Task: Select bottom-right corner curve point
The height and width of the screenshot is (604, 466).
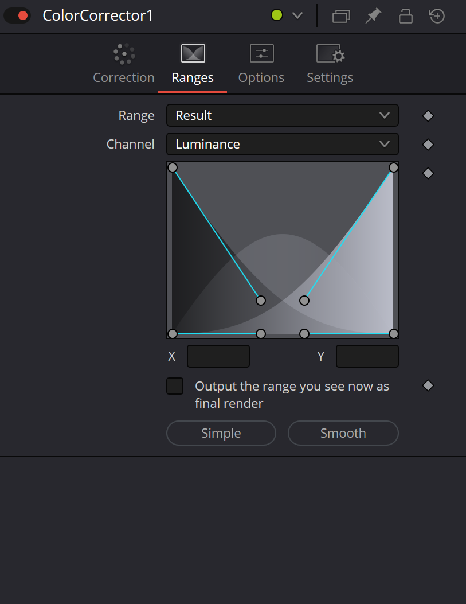Action: coord(393,334)
